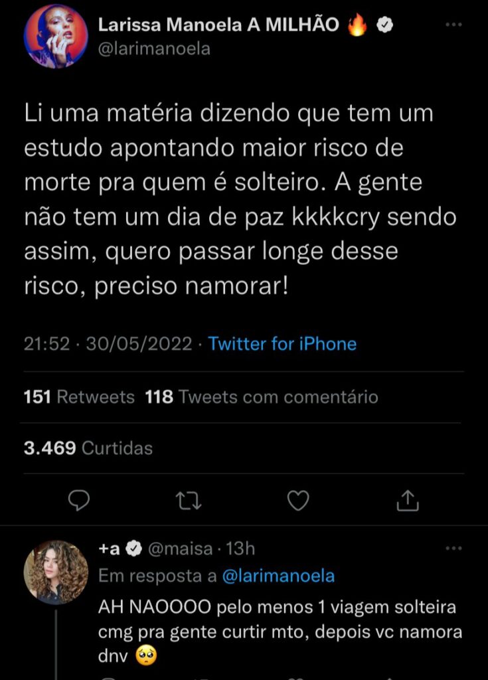Click the Larissa Manoela A MILHÃO display name
This screenshot has width=488, height=680.
[219, 26]
